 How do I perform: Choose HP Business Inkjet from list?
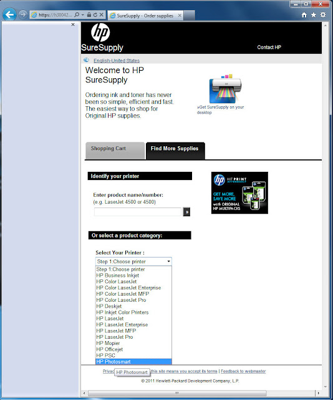click(133, 275)
